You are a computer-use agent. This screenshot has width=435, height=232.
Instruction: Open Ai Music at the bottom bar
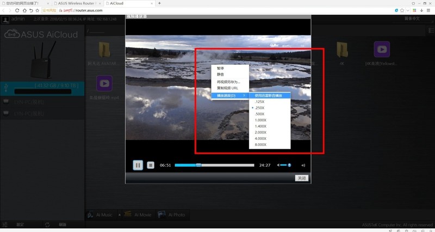(100, 215)
